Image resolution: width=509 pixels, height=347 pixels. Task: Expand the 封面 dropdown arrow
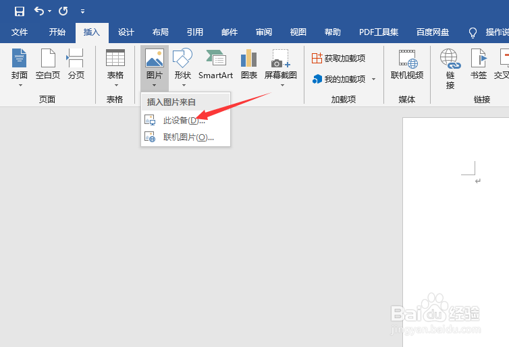point(20,86)
